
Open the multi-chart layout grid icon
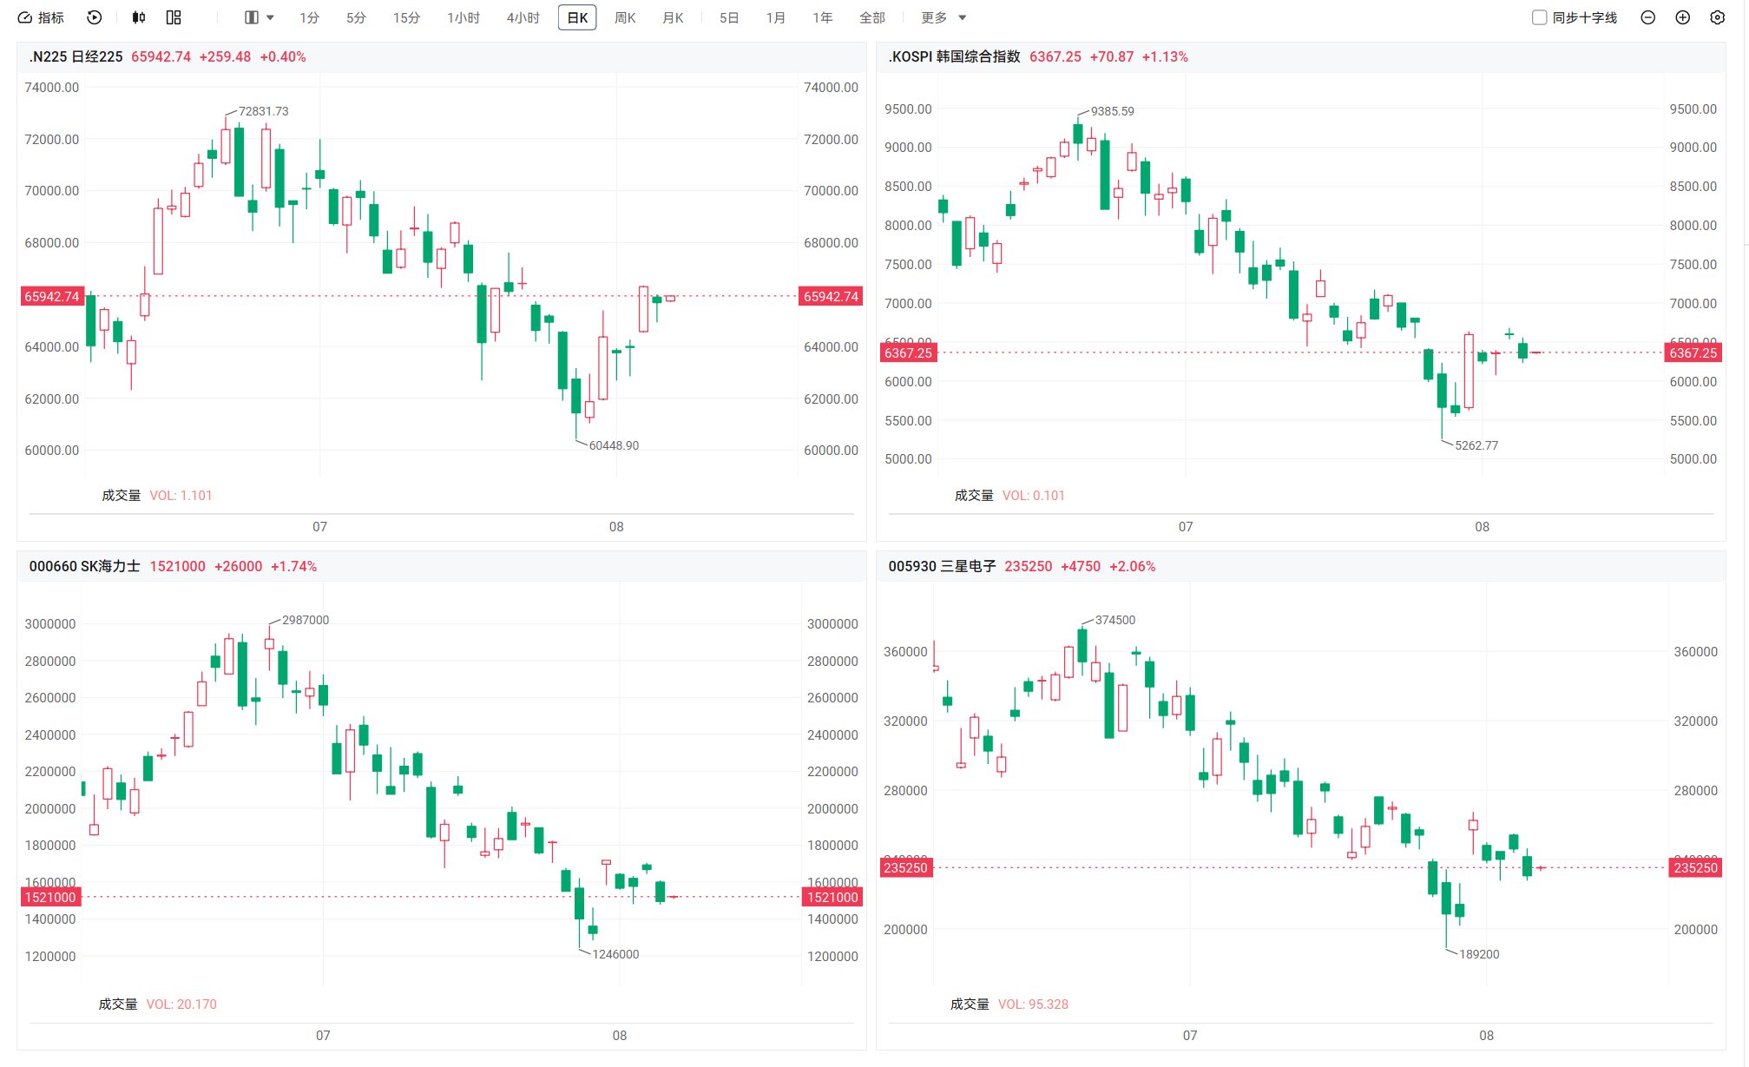coord(174,17)
